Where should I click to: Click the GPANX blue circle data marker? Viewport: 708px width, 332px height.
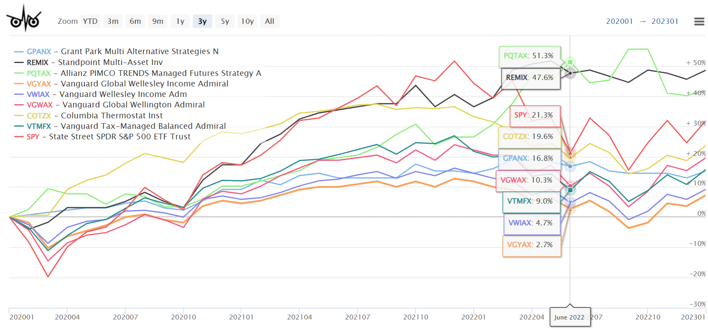(x=570, y=166)
